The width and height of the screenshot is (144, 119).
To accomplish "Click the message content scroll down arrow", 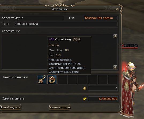I will coord(115,67).
